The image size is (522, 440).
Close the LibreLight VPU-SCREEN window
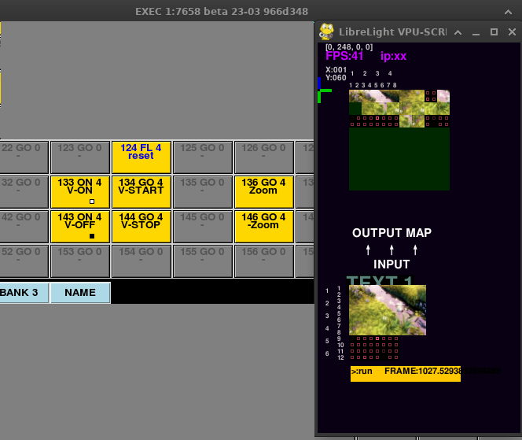511,32
